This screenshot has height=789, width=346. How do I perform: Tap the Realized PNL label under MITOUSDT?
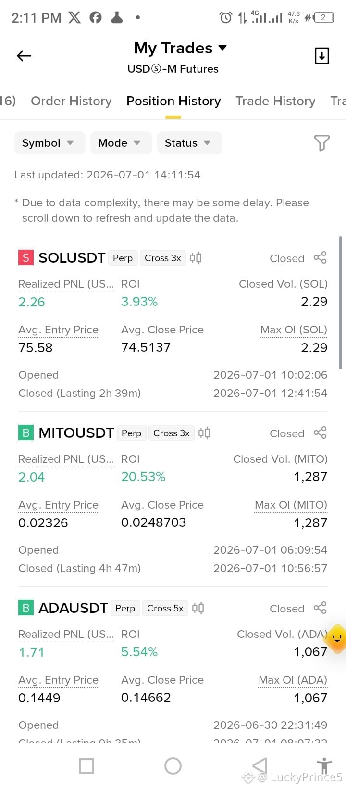tap(66, 459)
